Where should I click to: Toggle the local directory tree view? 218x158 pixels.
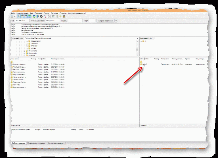click(x=22, y=17)
